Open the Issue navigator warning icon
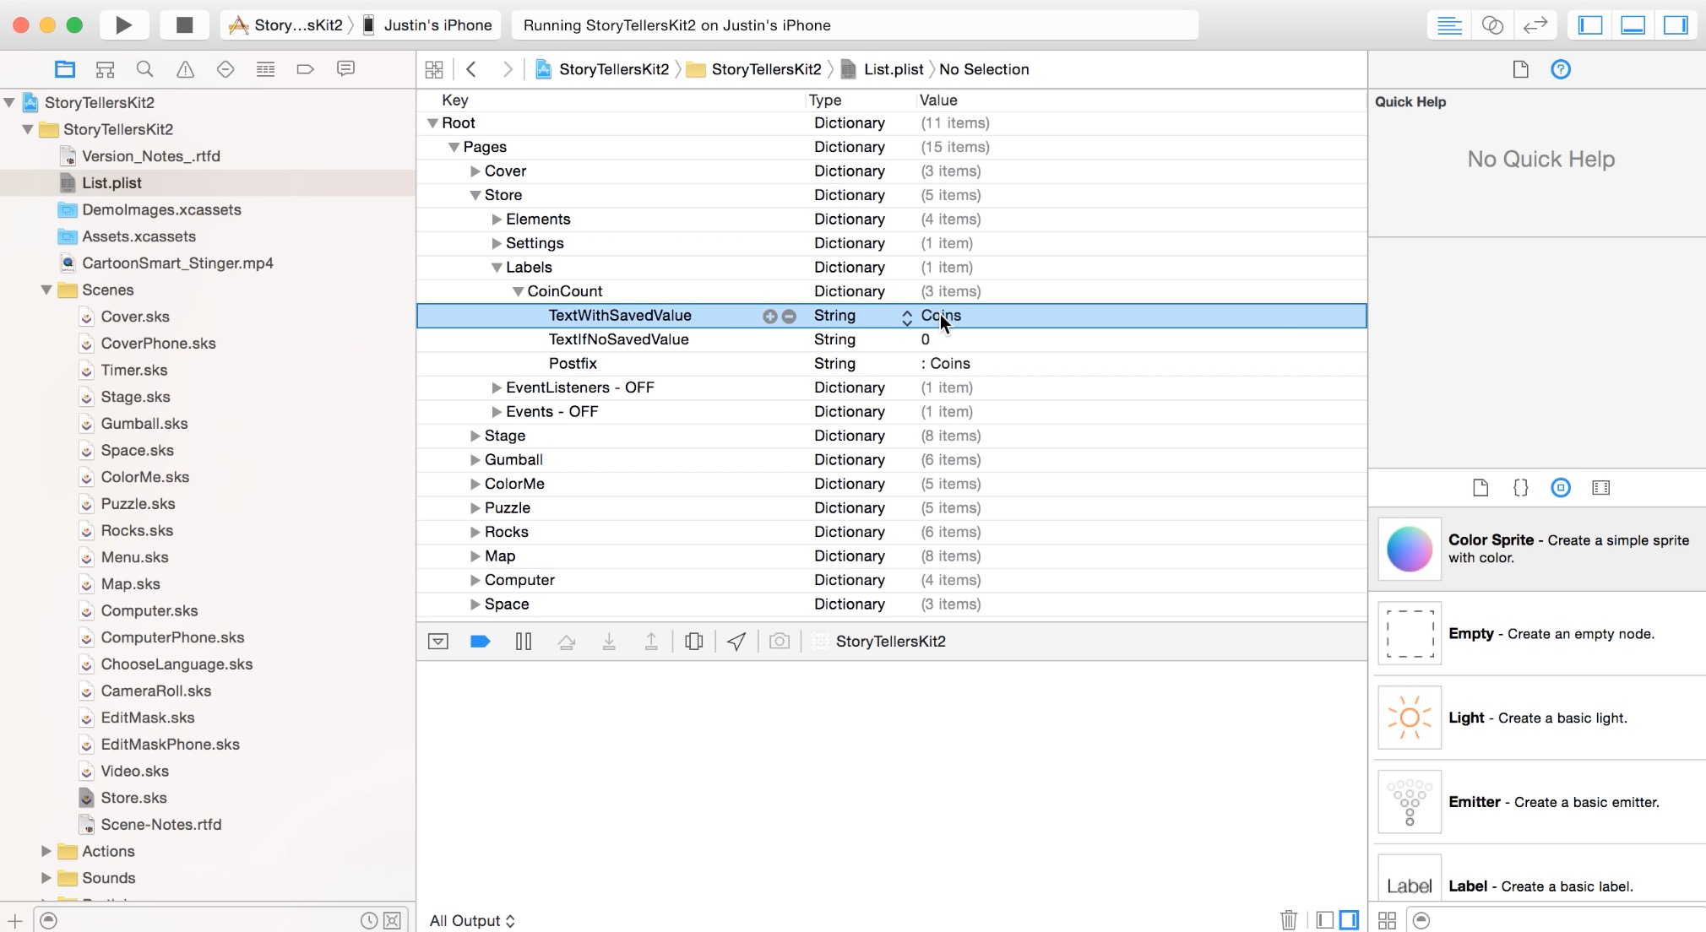This screenshot has width=1706, height=932. click(185, 69)
